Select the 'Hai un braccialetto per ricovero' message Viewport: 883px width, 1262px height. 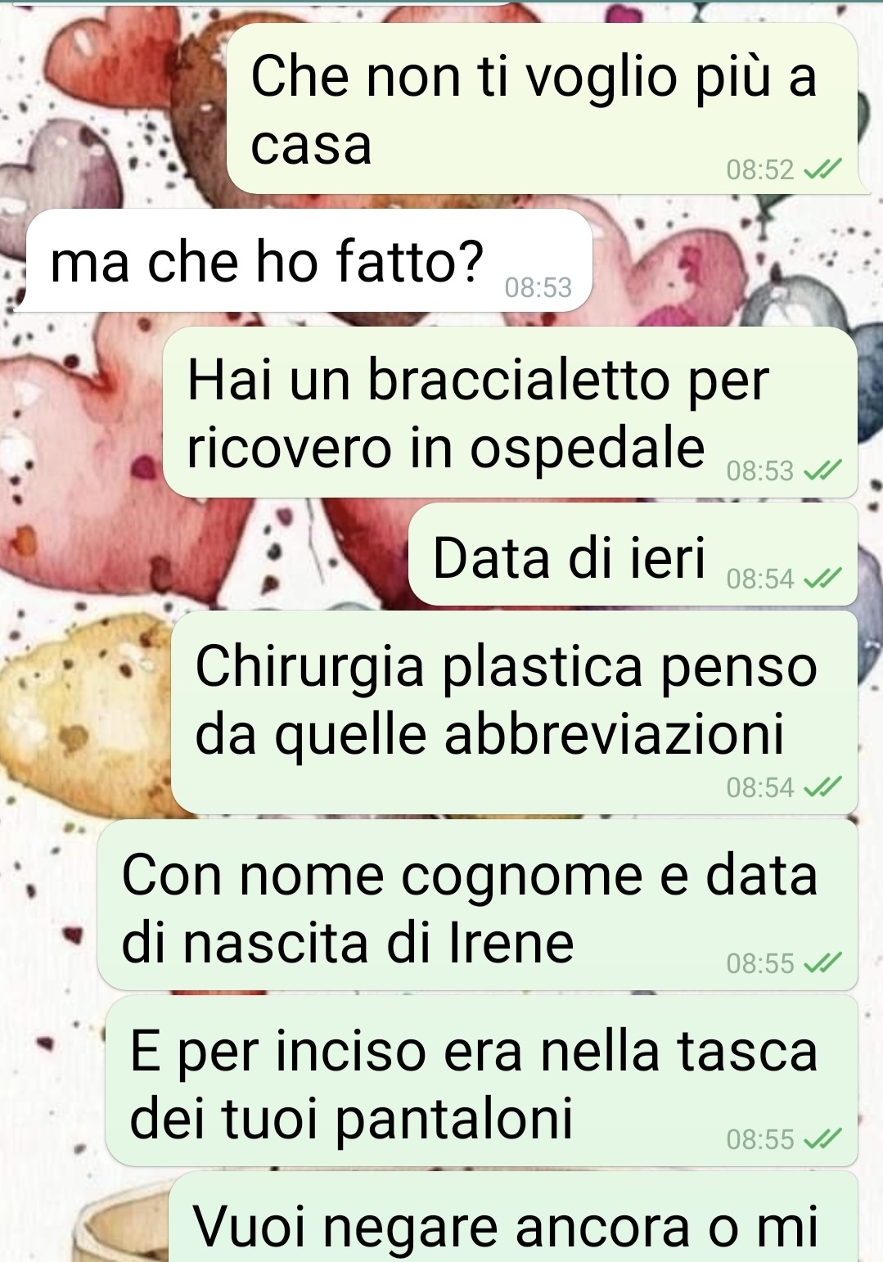point(510,412)
